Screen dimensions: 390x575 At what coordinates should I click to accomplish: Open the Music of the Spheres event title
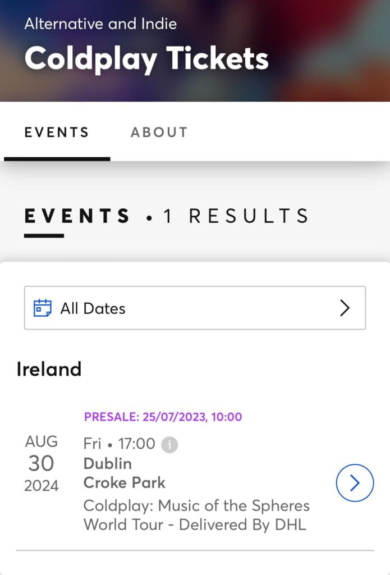[196, 515]
